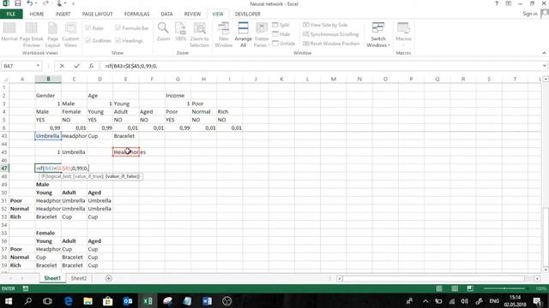The image size is (549, 308).
Task: Switch to Page Layout view in status bar
Action: [455, 288]
